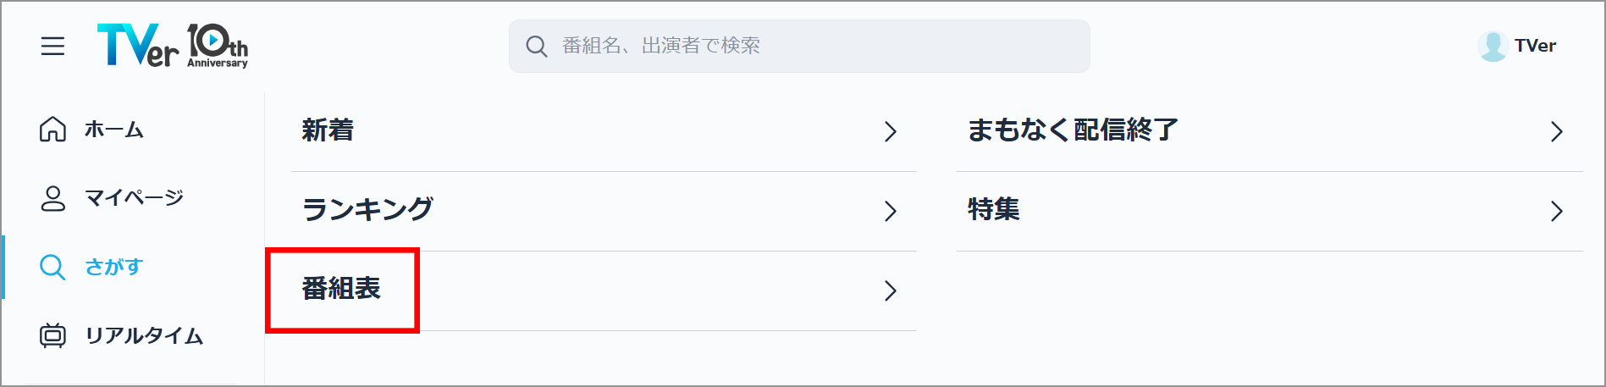Click the リアルタイム TV icon
This screenshot has height=387, width=1606.
pos(52,335)
